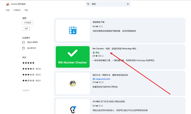Click the 批量导出亚马逊FBA订单地址 description
Image resolution: width=191 pixels, height=114 pixels.
[x=105, y=87]
